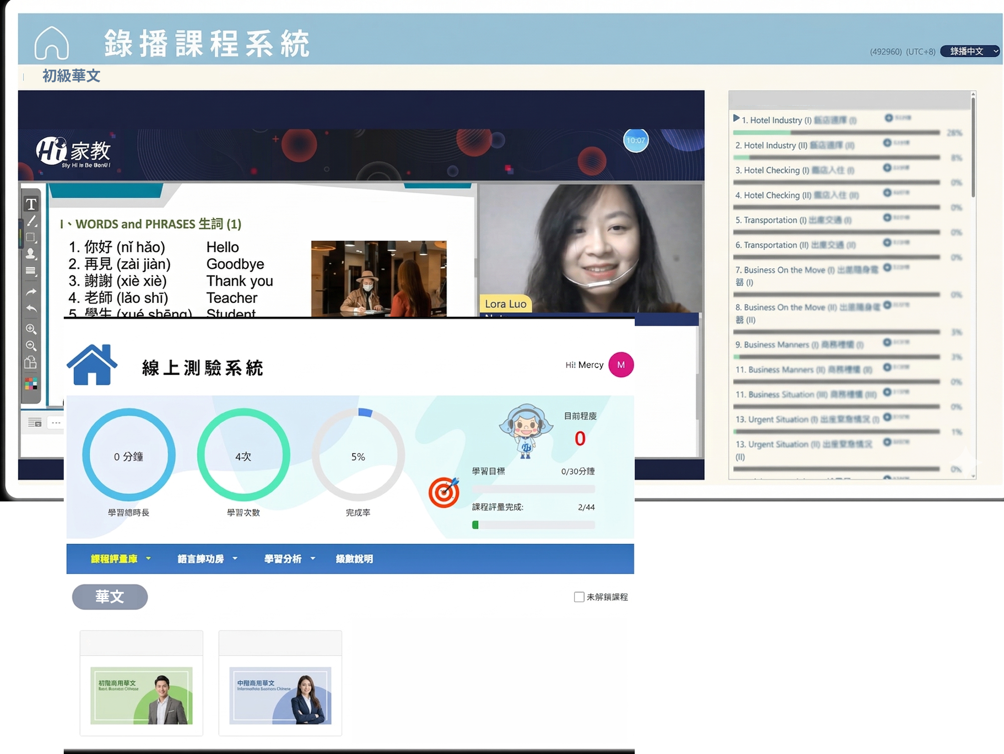Select the pencil drawing tool
Viewport: 1004px width, 754px height.
pos(31,221)
